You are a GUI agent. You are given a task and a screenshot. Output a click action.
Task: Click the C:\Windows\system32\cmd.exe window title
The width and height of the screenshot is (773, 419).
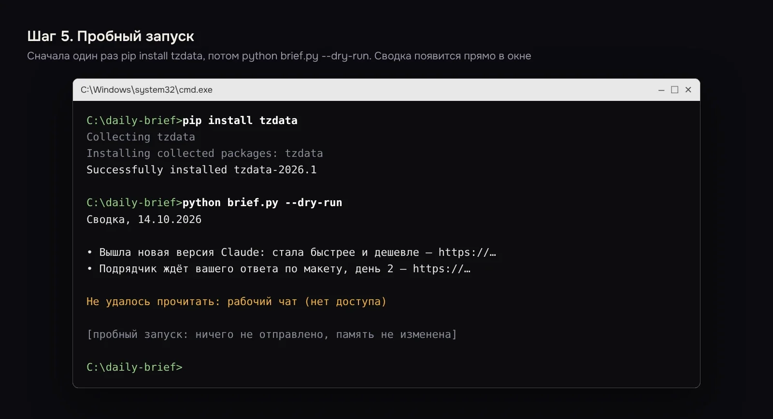click(x=146, y=90)
